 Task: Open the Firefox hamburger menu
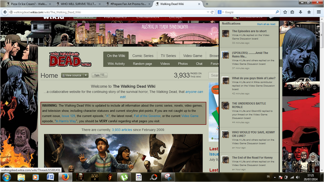pyautogui.click(x=319, y=12)
